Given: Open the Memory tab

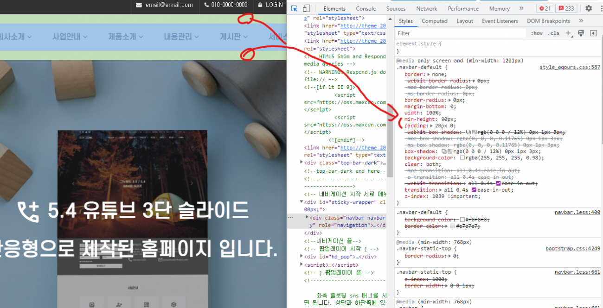Looking at the screenshot, I should [x=499, y=8].
